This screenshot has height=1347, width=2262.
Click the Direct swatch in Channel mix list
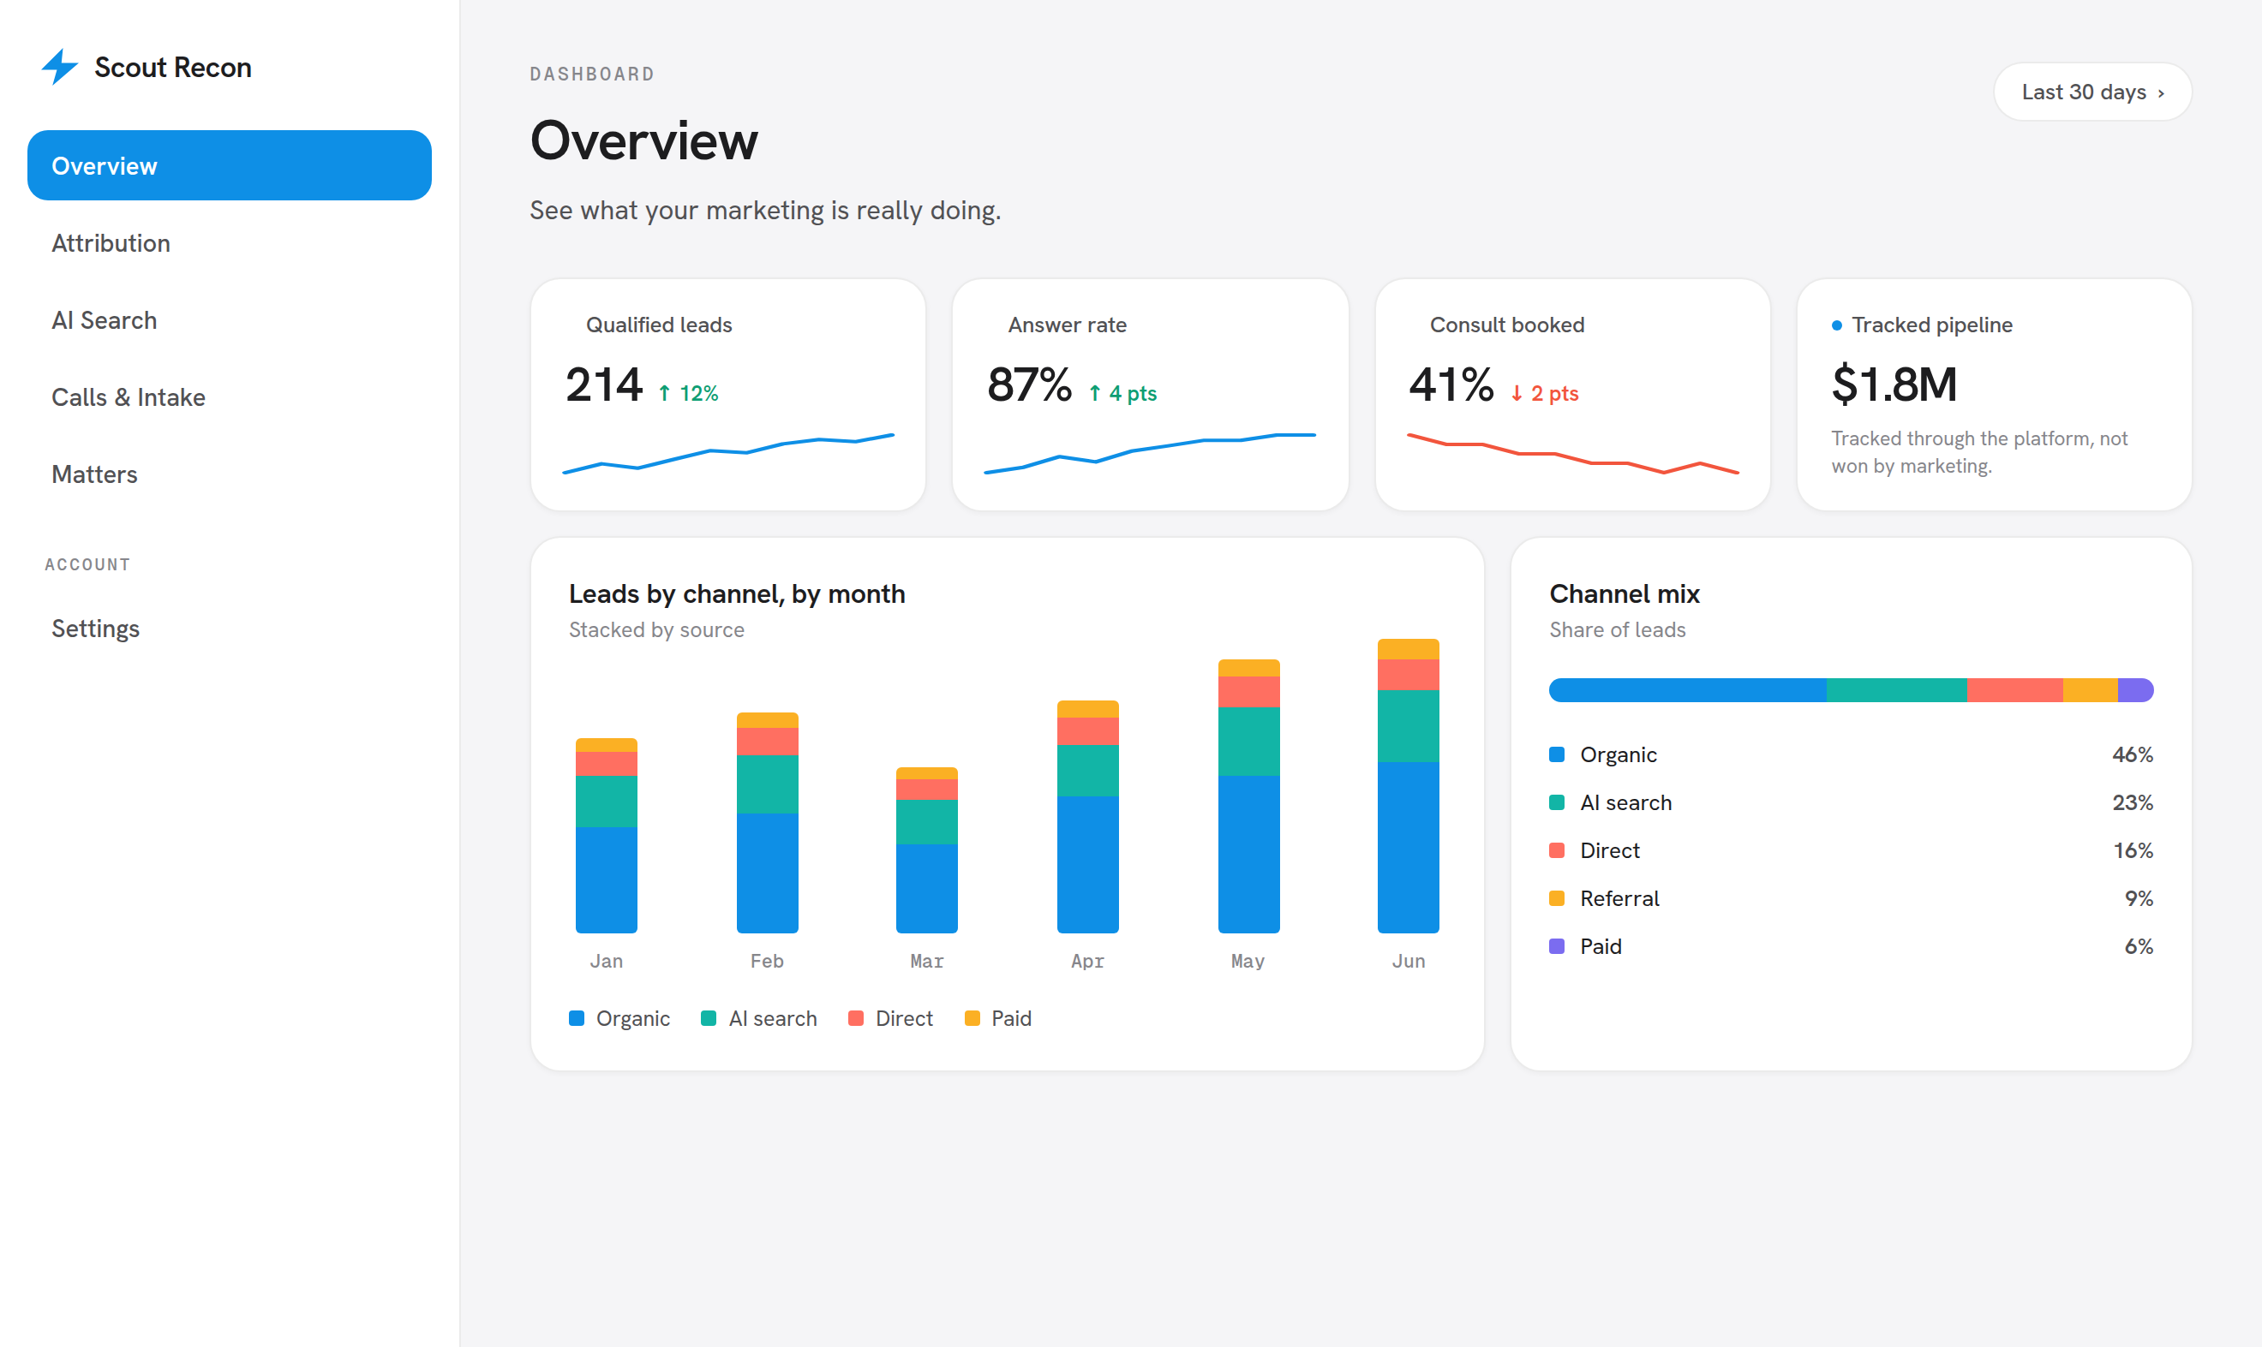pyautogui.click(x=1558, y=850)
